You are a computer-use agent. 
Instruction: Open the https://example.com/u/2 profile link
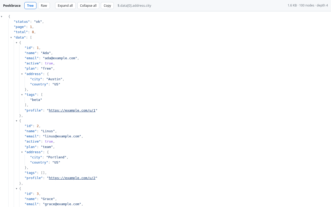(x=72, y=178)
